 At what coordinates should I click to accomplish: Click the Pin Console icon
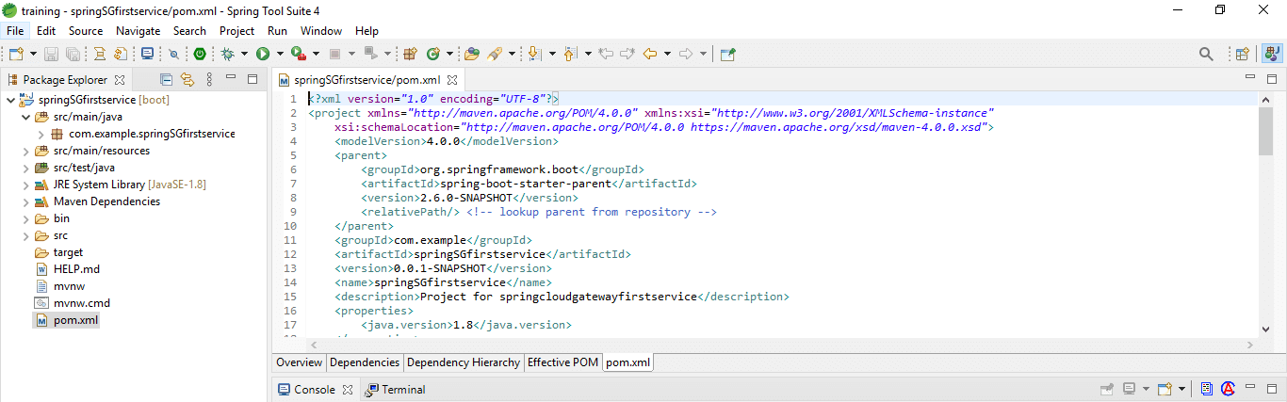tap(1109, 389)
